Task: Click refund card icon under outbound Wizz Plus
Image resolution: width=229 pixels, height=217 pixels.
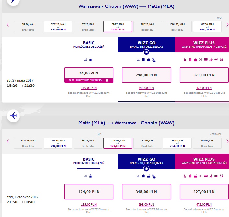Action: click(x=206, y=59)
